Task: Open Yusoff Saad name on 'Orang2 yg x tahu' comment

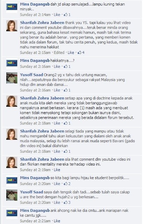Action: tap(31, 75)
